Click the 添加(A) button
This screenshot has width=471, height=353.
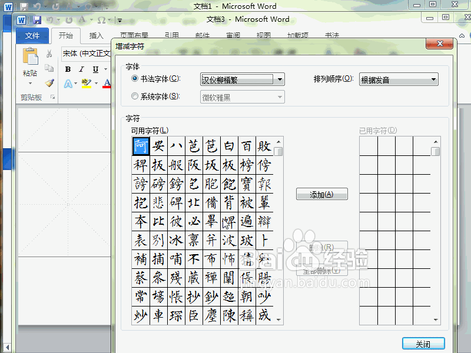pyautogui.click(x=321, y=194)
